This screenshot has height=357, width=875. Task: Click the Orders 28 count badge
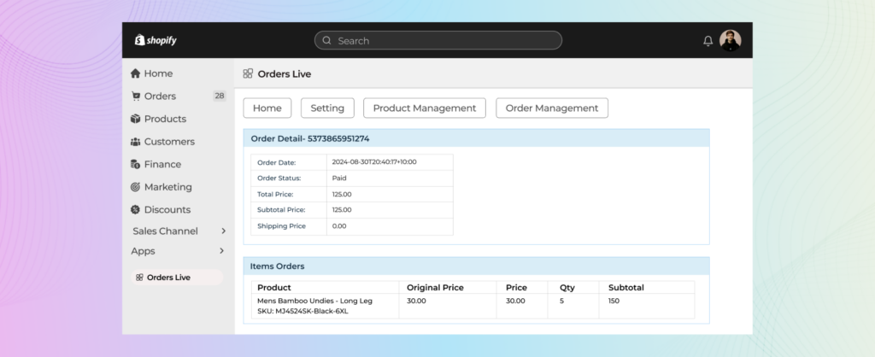(220, 96)
